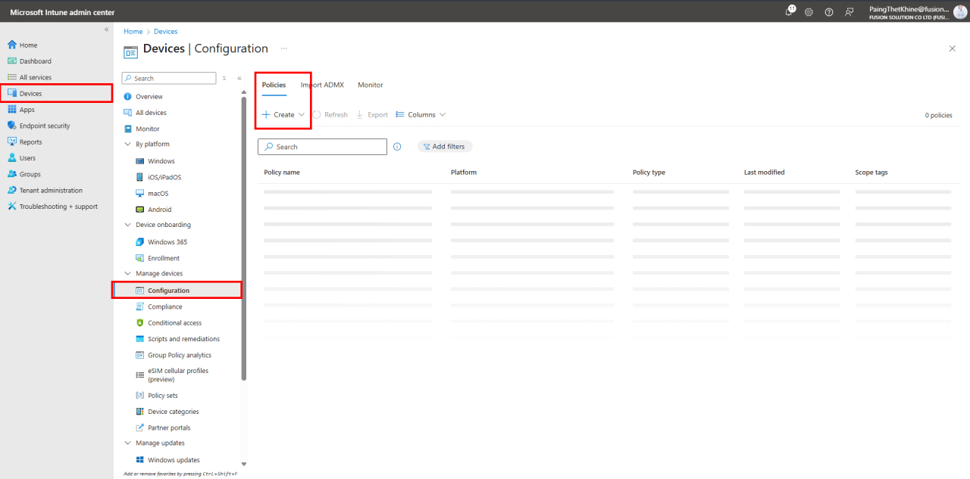Open the Feedback icon in header
The image size is (970, 479).
[x=850, y=11]
